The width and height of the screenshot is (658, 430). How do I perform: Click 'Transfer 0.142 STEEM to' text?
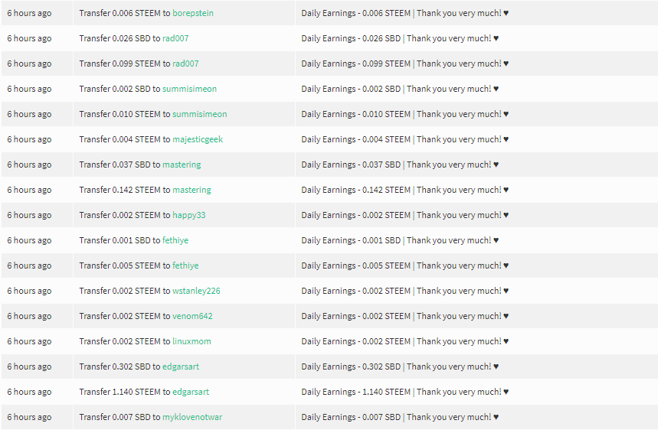coord(125,190)
